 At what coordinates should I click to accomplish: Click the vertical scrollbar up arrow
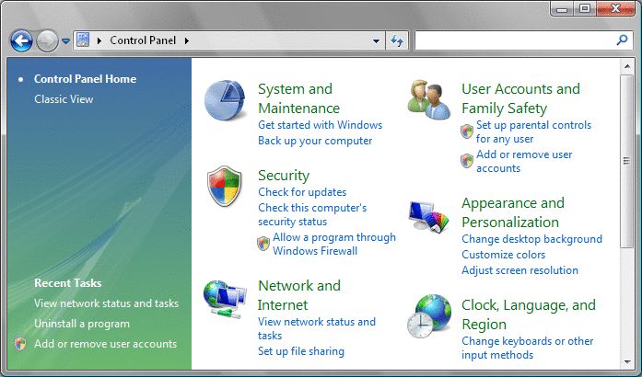click(627, 66)
